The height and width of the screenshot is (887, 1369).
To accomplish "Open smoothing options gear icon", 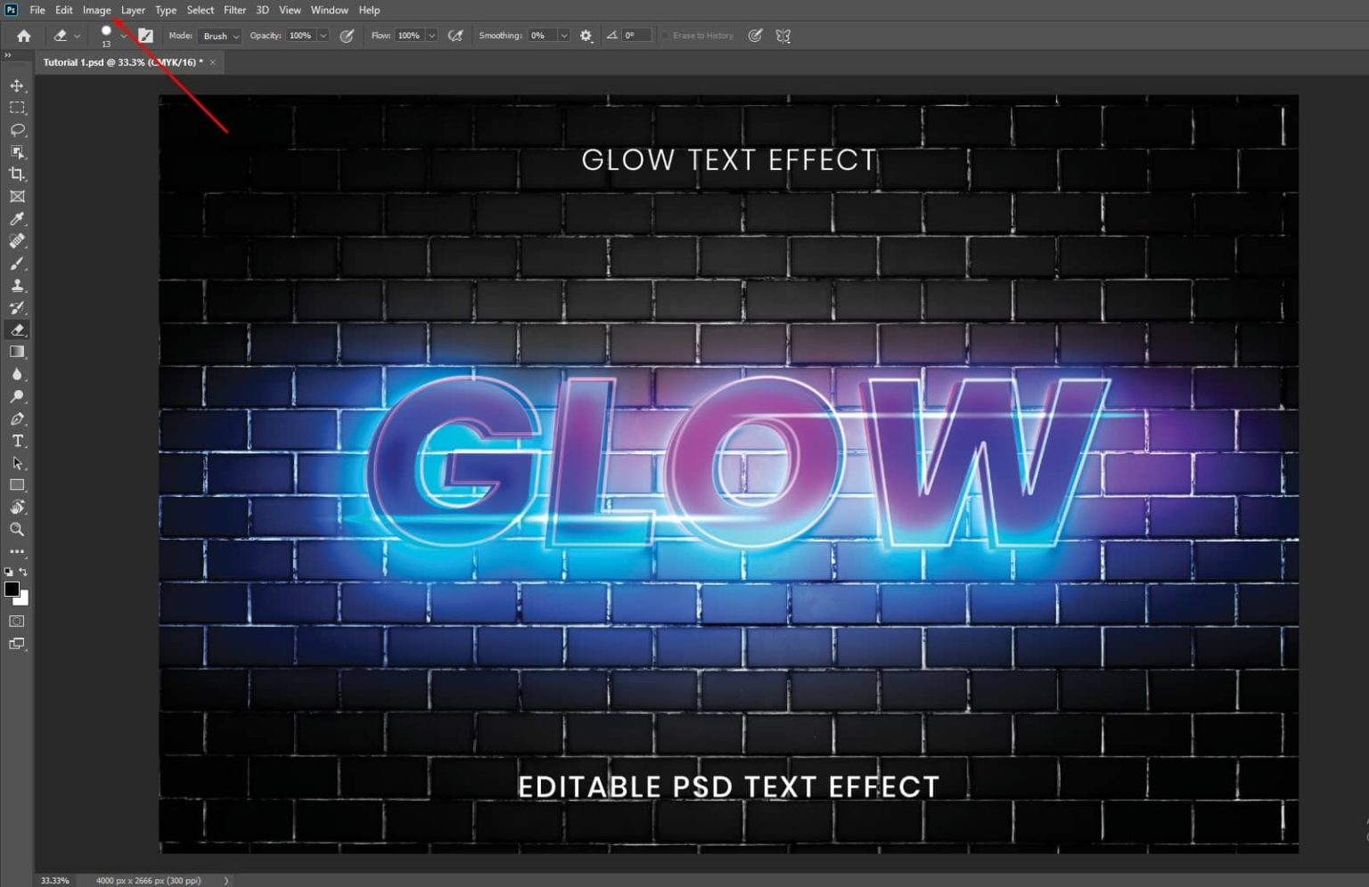I will point(586,36).
